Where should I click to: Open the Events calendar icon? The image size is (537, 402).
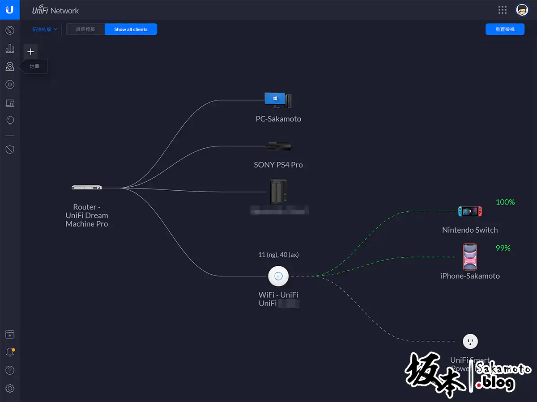pos(10,334)
